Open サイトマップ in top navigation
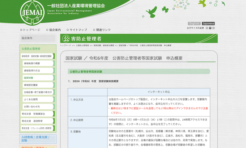The width and height of the screenshot is (246, 148). (77, 30)
